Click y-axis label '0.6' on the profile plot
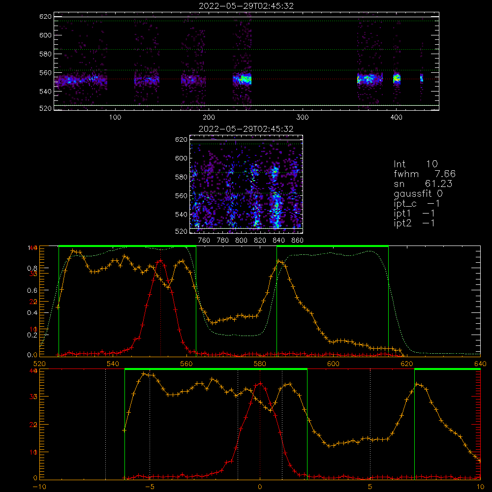This screenshot has height=492, width=492. (32, 291)
